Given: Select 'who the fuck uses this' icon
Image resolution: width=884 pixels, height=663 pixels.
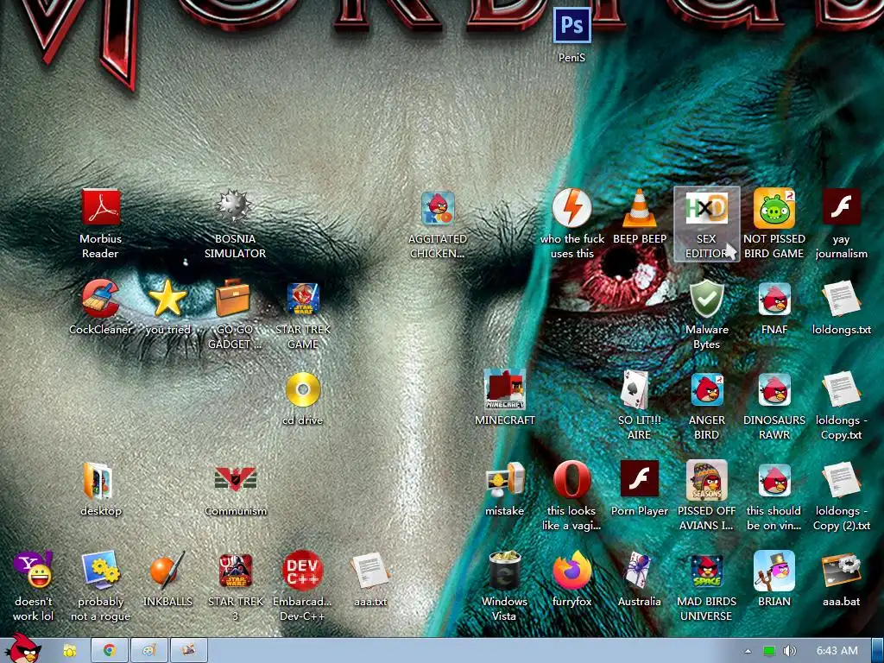Looking at the screenshot, I should (x=571, y=208).
